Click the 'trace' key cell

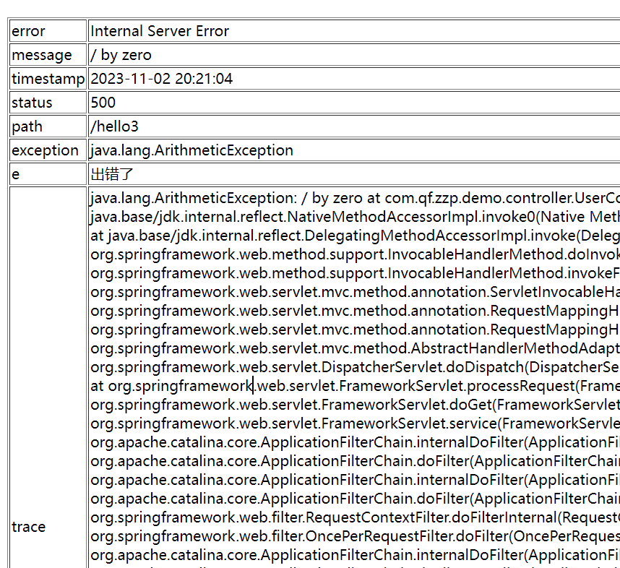pyautogui.click(x=48, y=378)
